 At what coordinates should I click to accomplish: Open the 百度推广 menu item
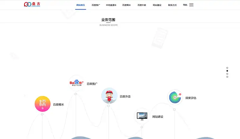tap(96, 5)
